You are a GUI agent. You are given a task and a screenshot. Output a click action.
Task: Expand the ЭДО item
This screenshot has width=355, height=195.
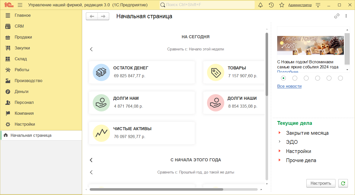pos(279,142)
